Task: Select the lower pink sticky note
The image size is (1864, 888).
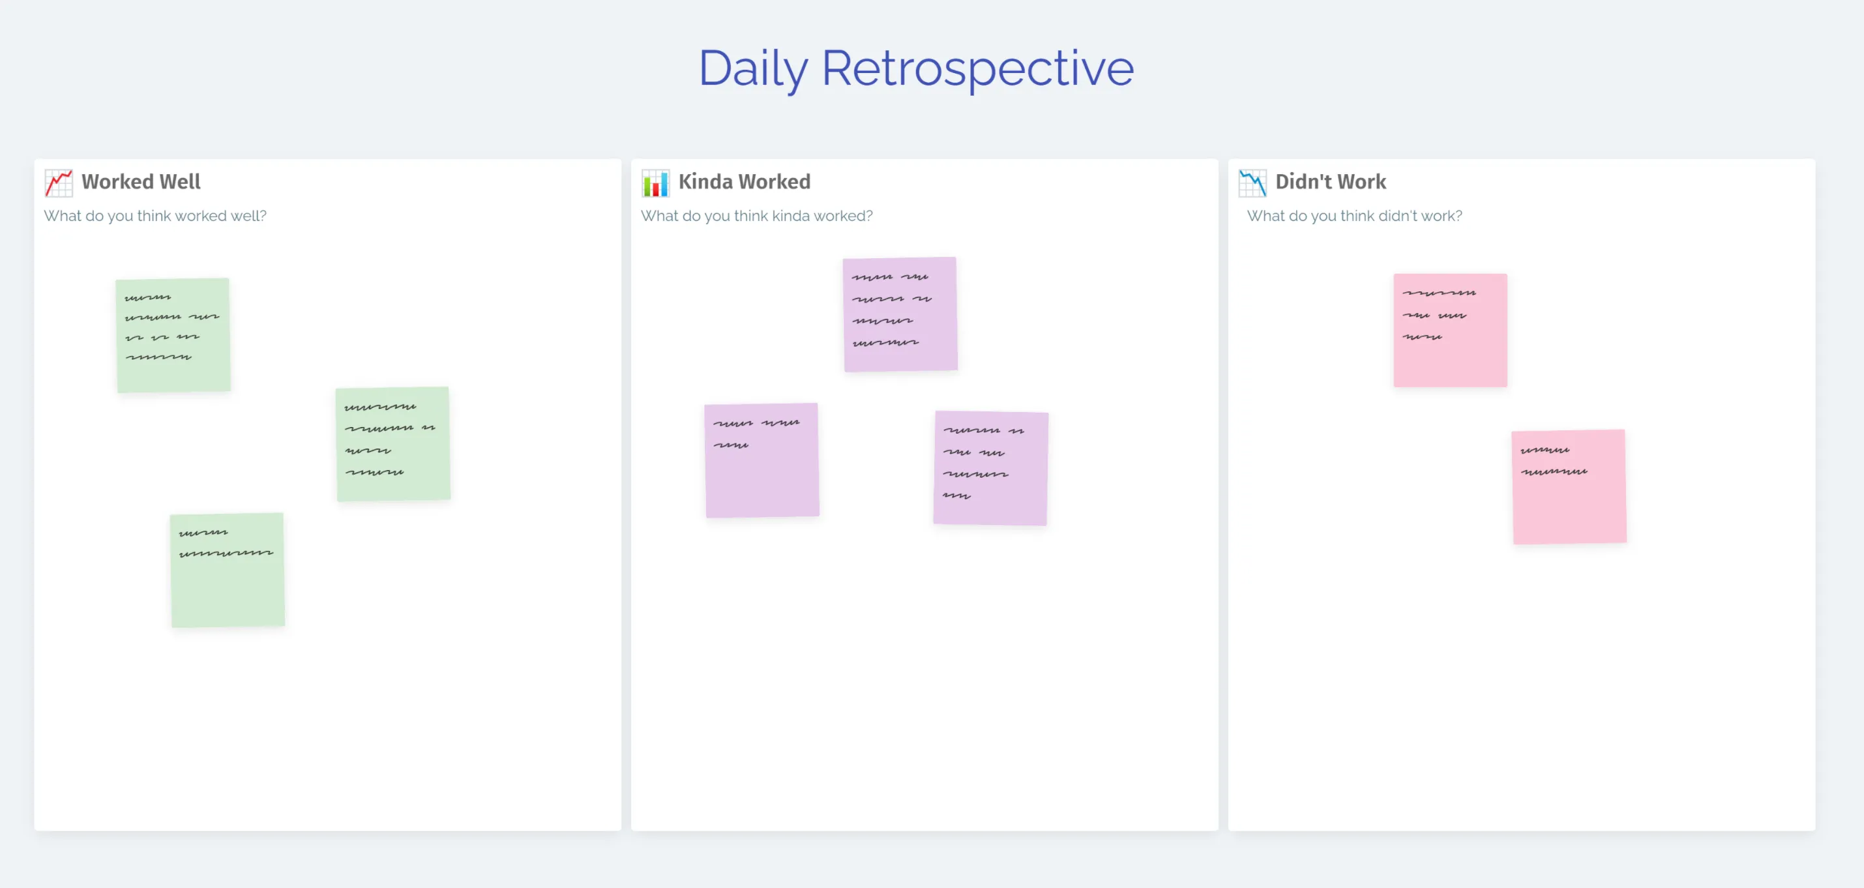Action: point(1569,486)
